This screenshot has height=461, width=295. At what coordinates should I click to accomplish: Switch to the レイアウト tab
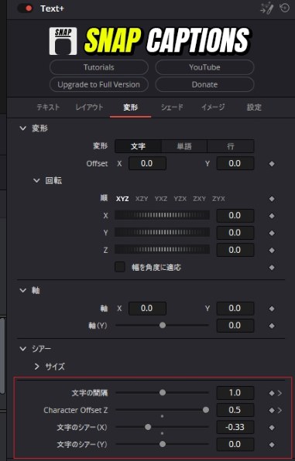(x=89, y=108)
